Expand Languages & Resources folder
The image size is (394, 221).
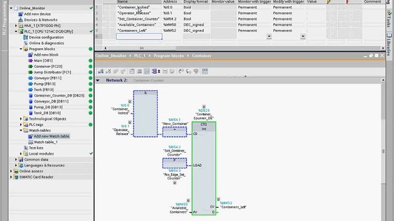click(16, 165)
